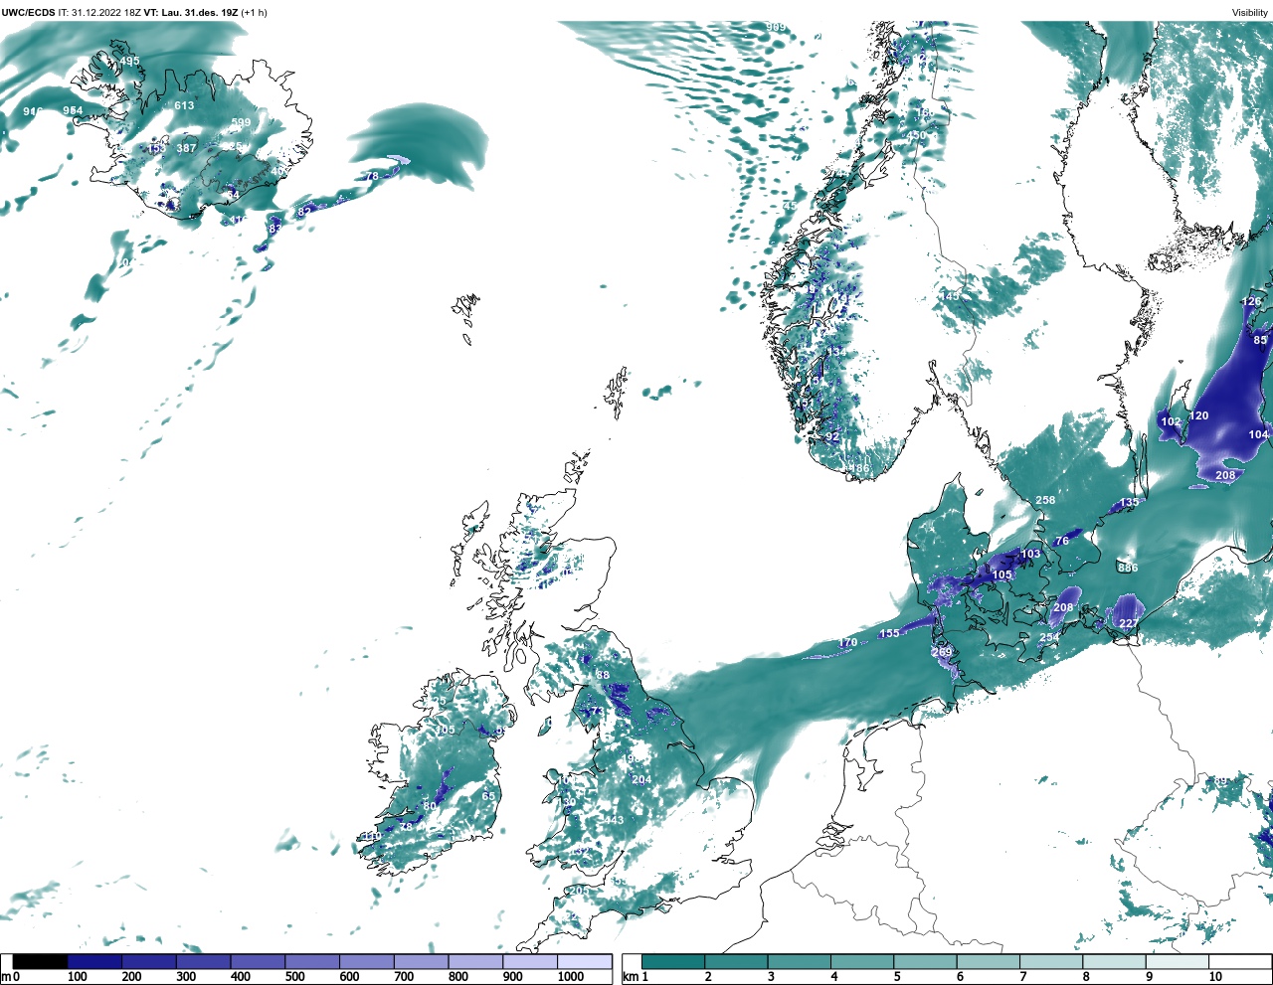Click the '954' value west of Iceland

point(73,110)
